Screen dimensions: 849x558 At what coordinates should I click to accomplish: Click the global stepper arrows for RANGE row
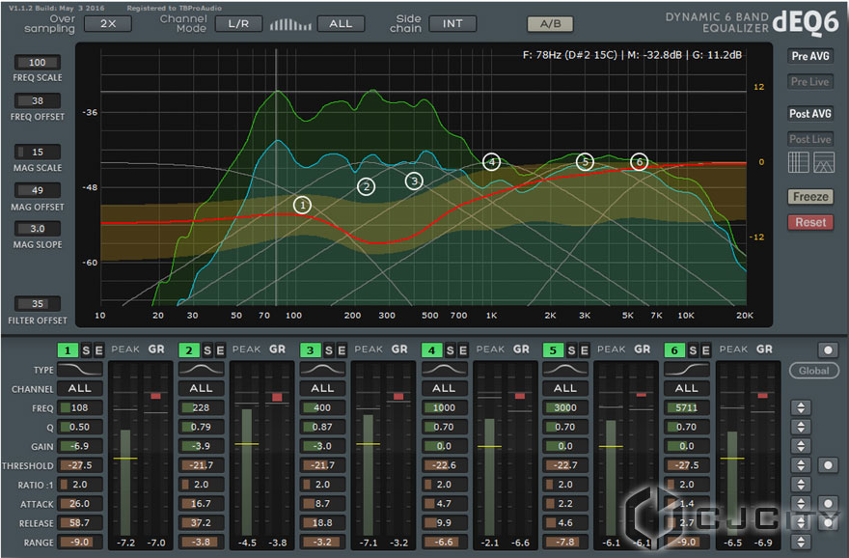coord(801,542)
